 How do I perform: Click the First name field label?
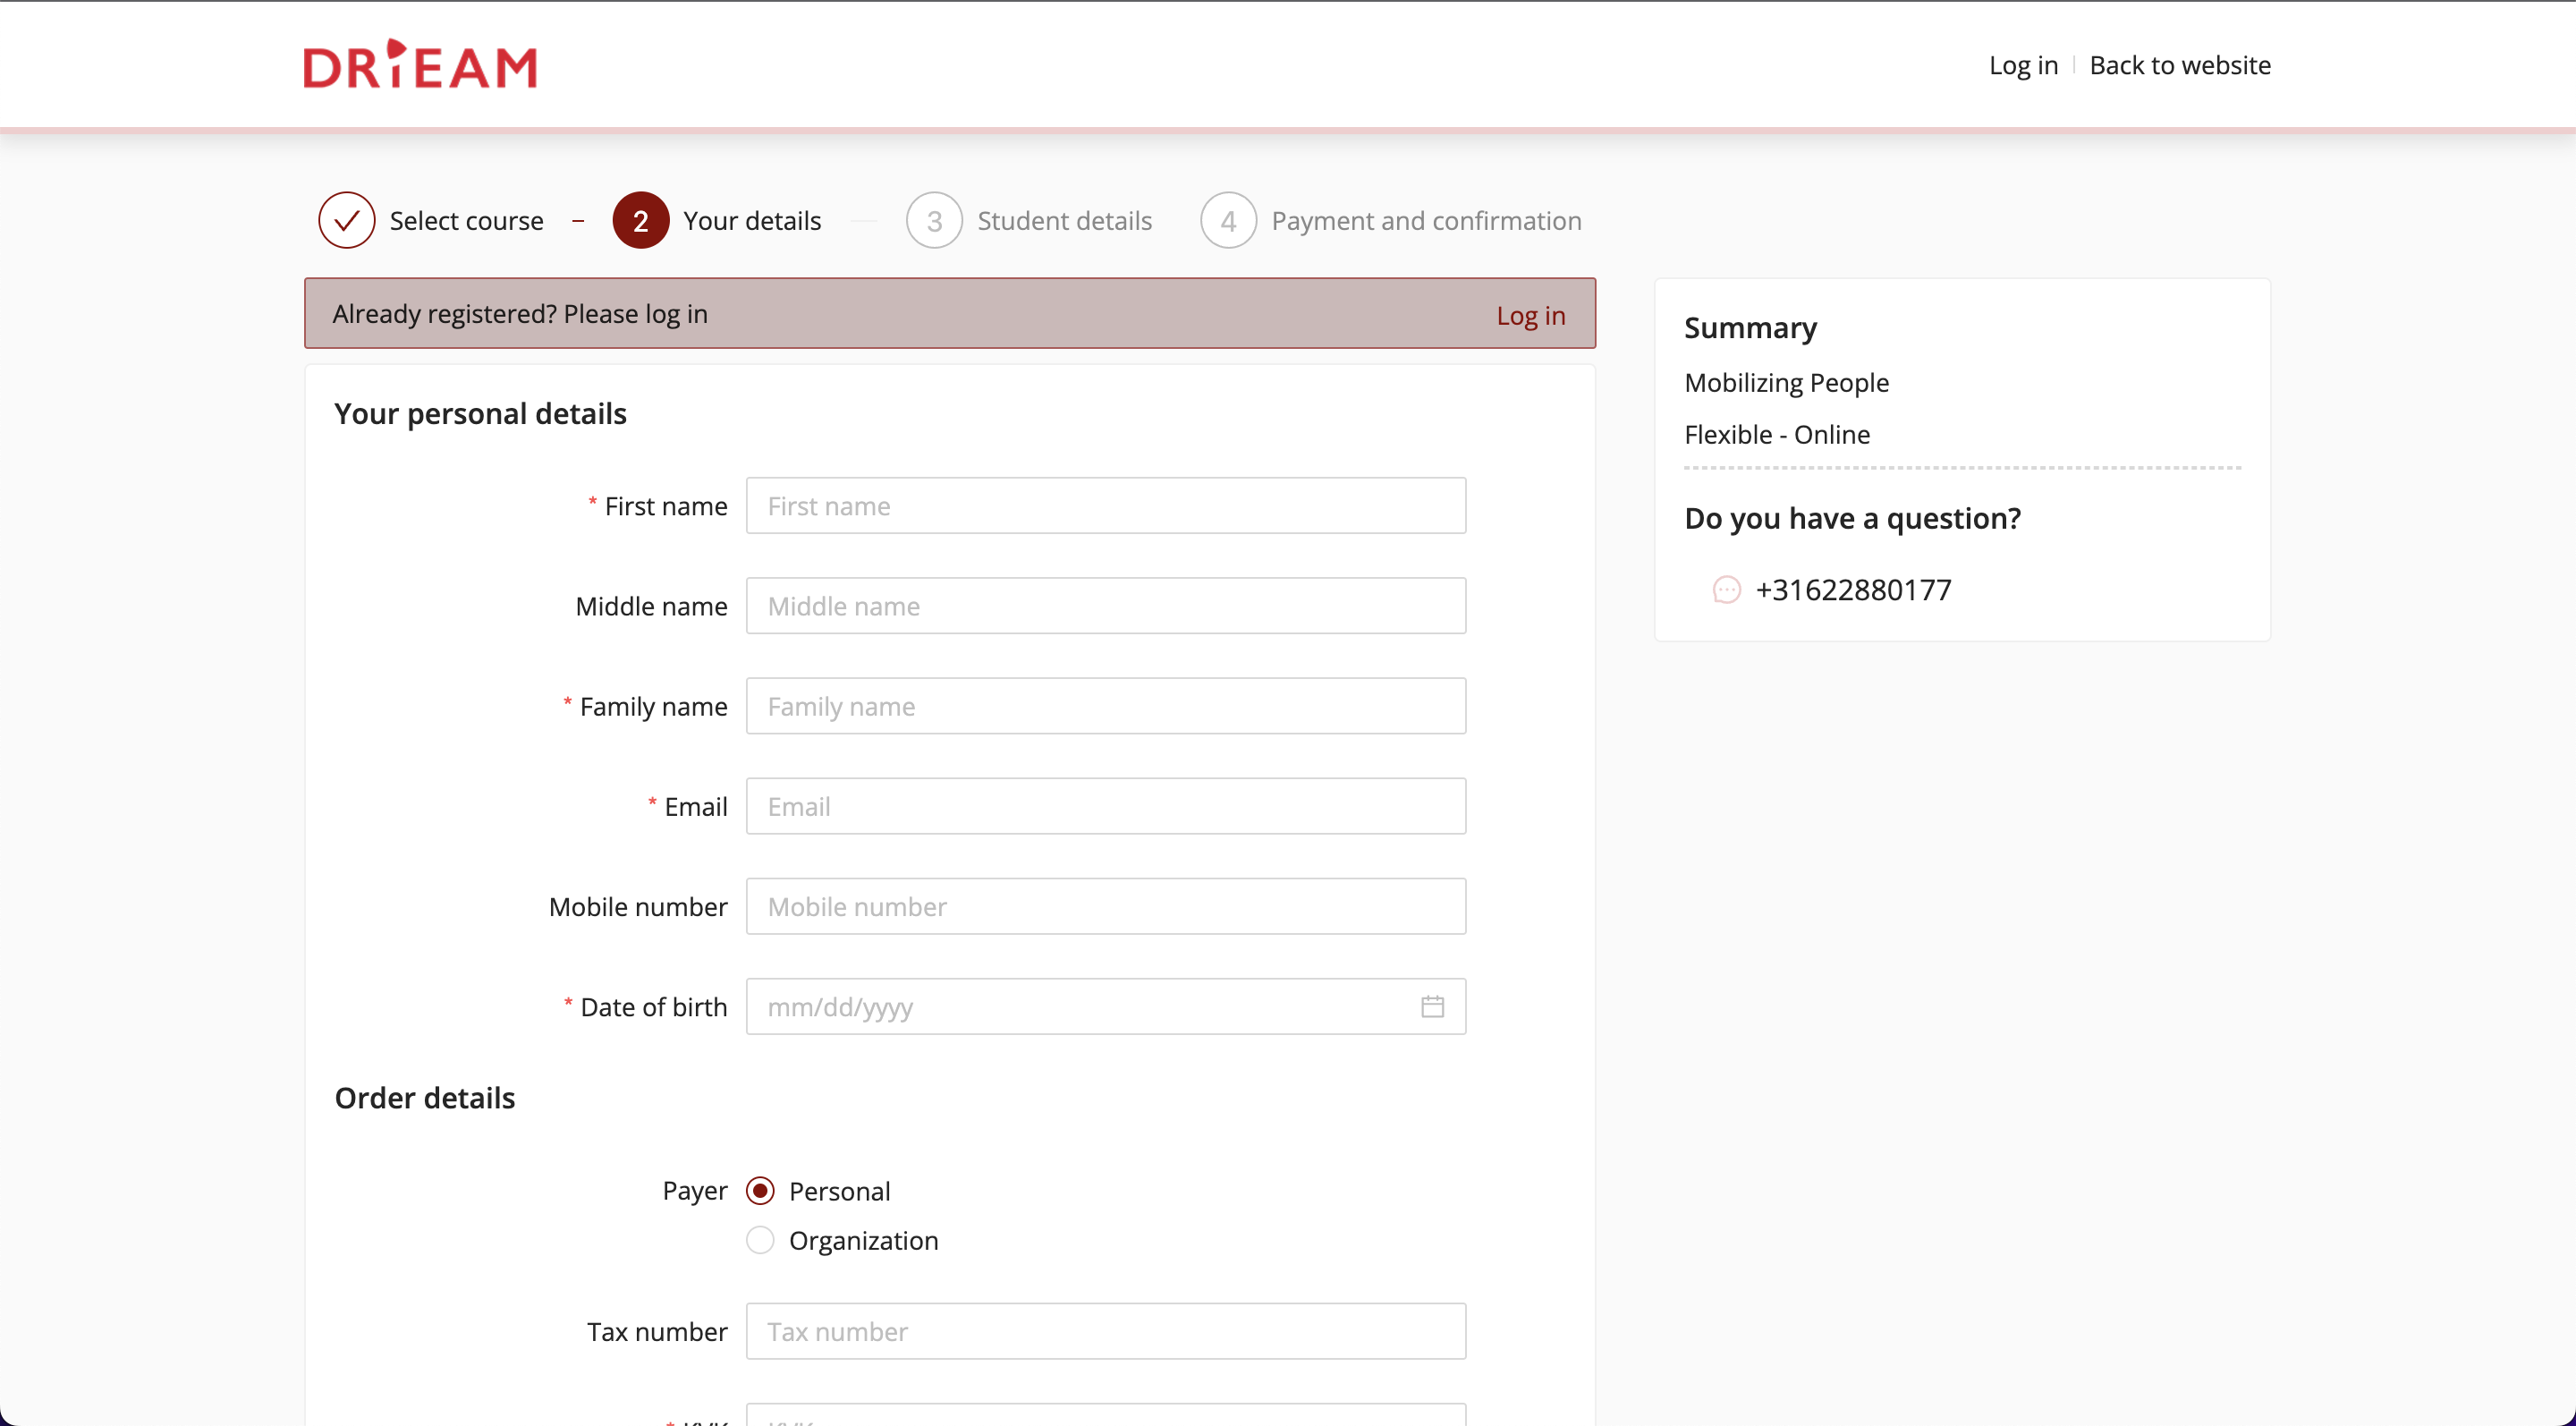[666, 506]
